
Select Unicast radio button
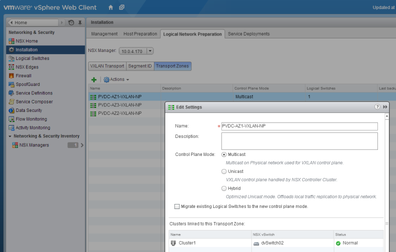point(224,172)
